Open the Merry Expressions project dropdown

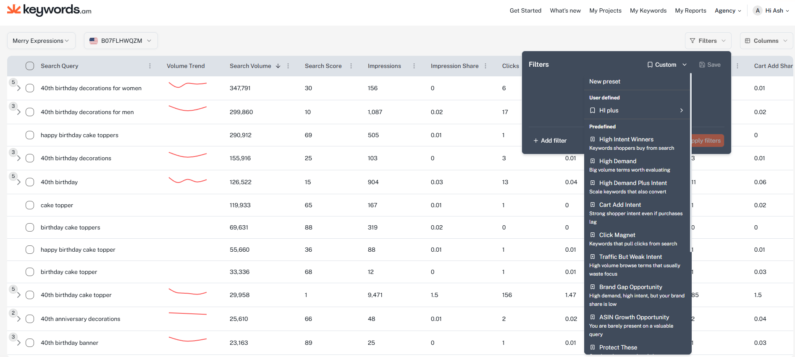click(41, 41)
